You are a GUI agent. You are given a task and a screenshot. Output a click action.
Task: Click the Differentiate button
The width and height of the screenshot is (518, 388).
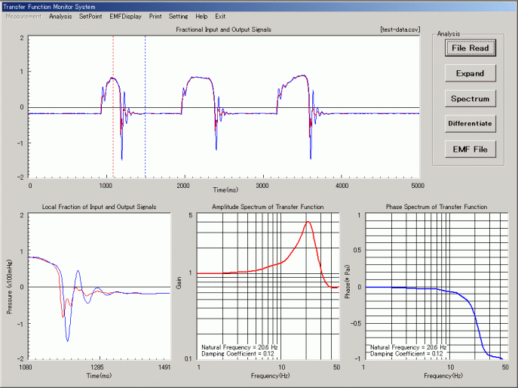point(470,124)
